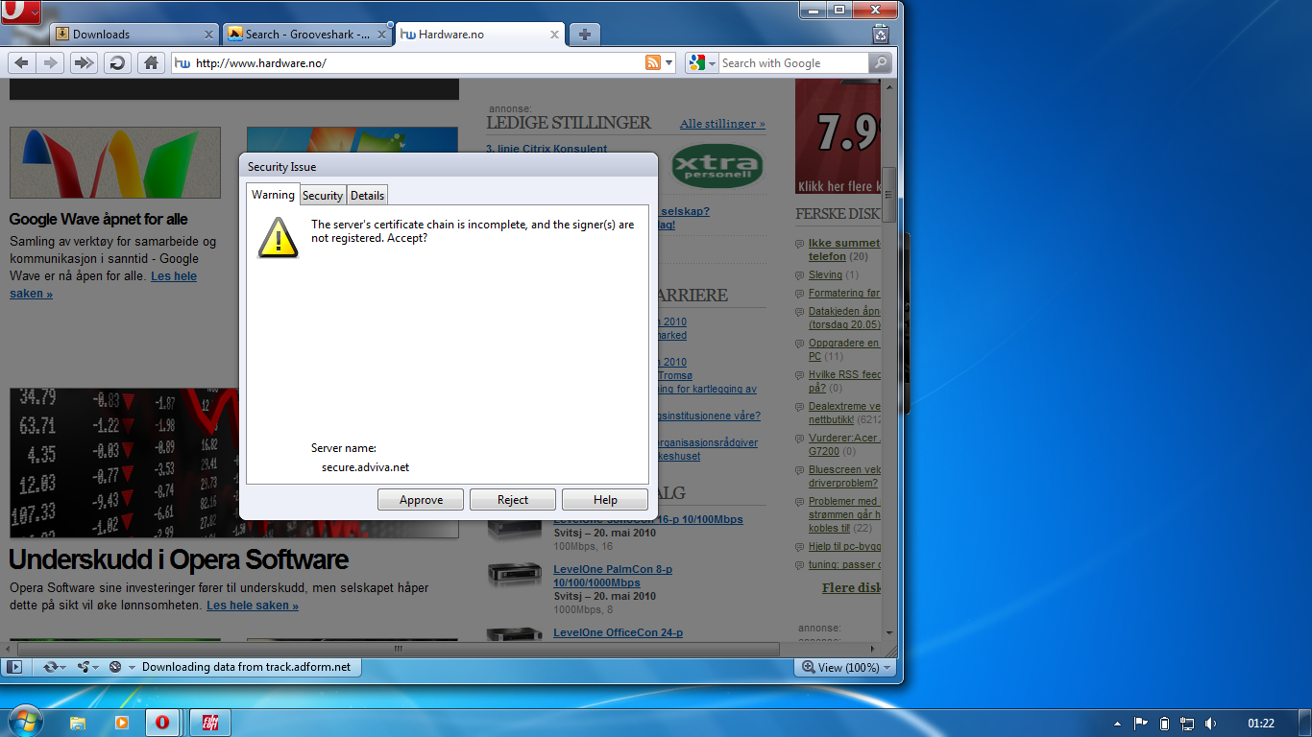Open the Opera main menu button
The height and width of the screenshot is (737, 1312).
(20, 11)
